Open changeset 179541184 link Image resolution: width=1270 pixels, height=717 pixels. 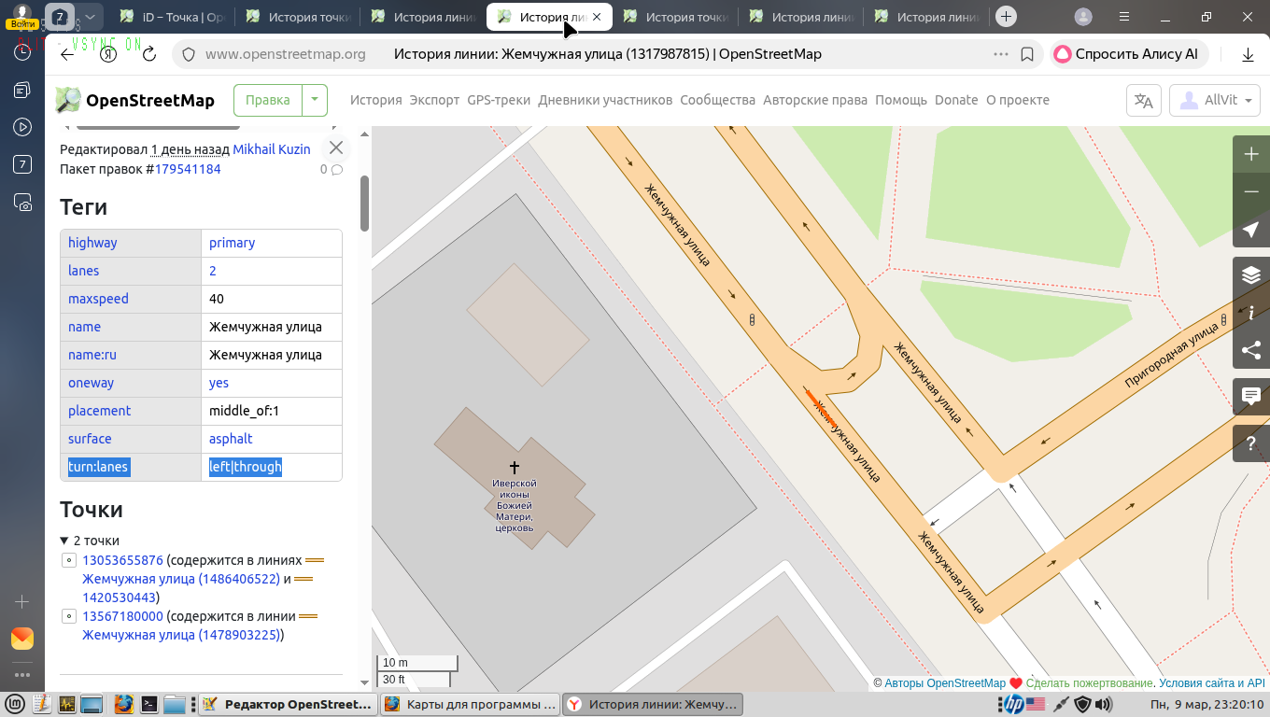click(187, 169)
